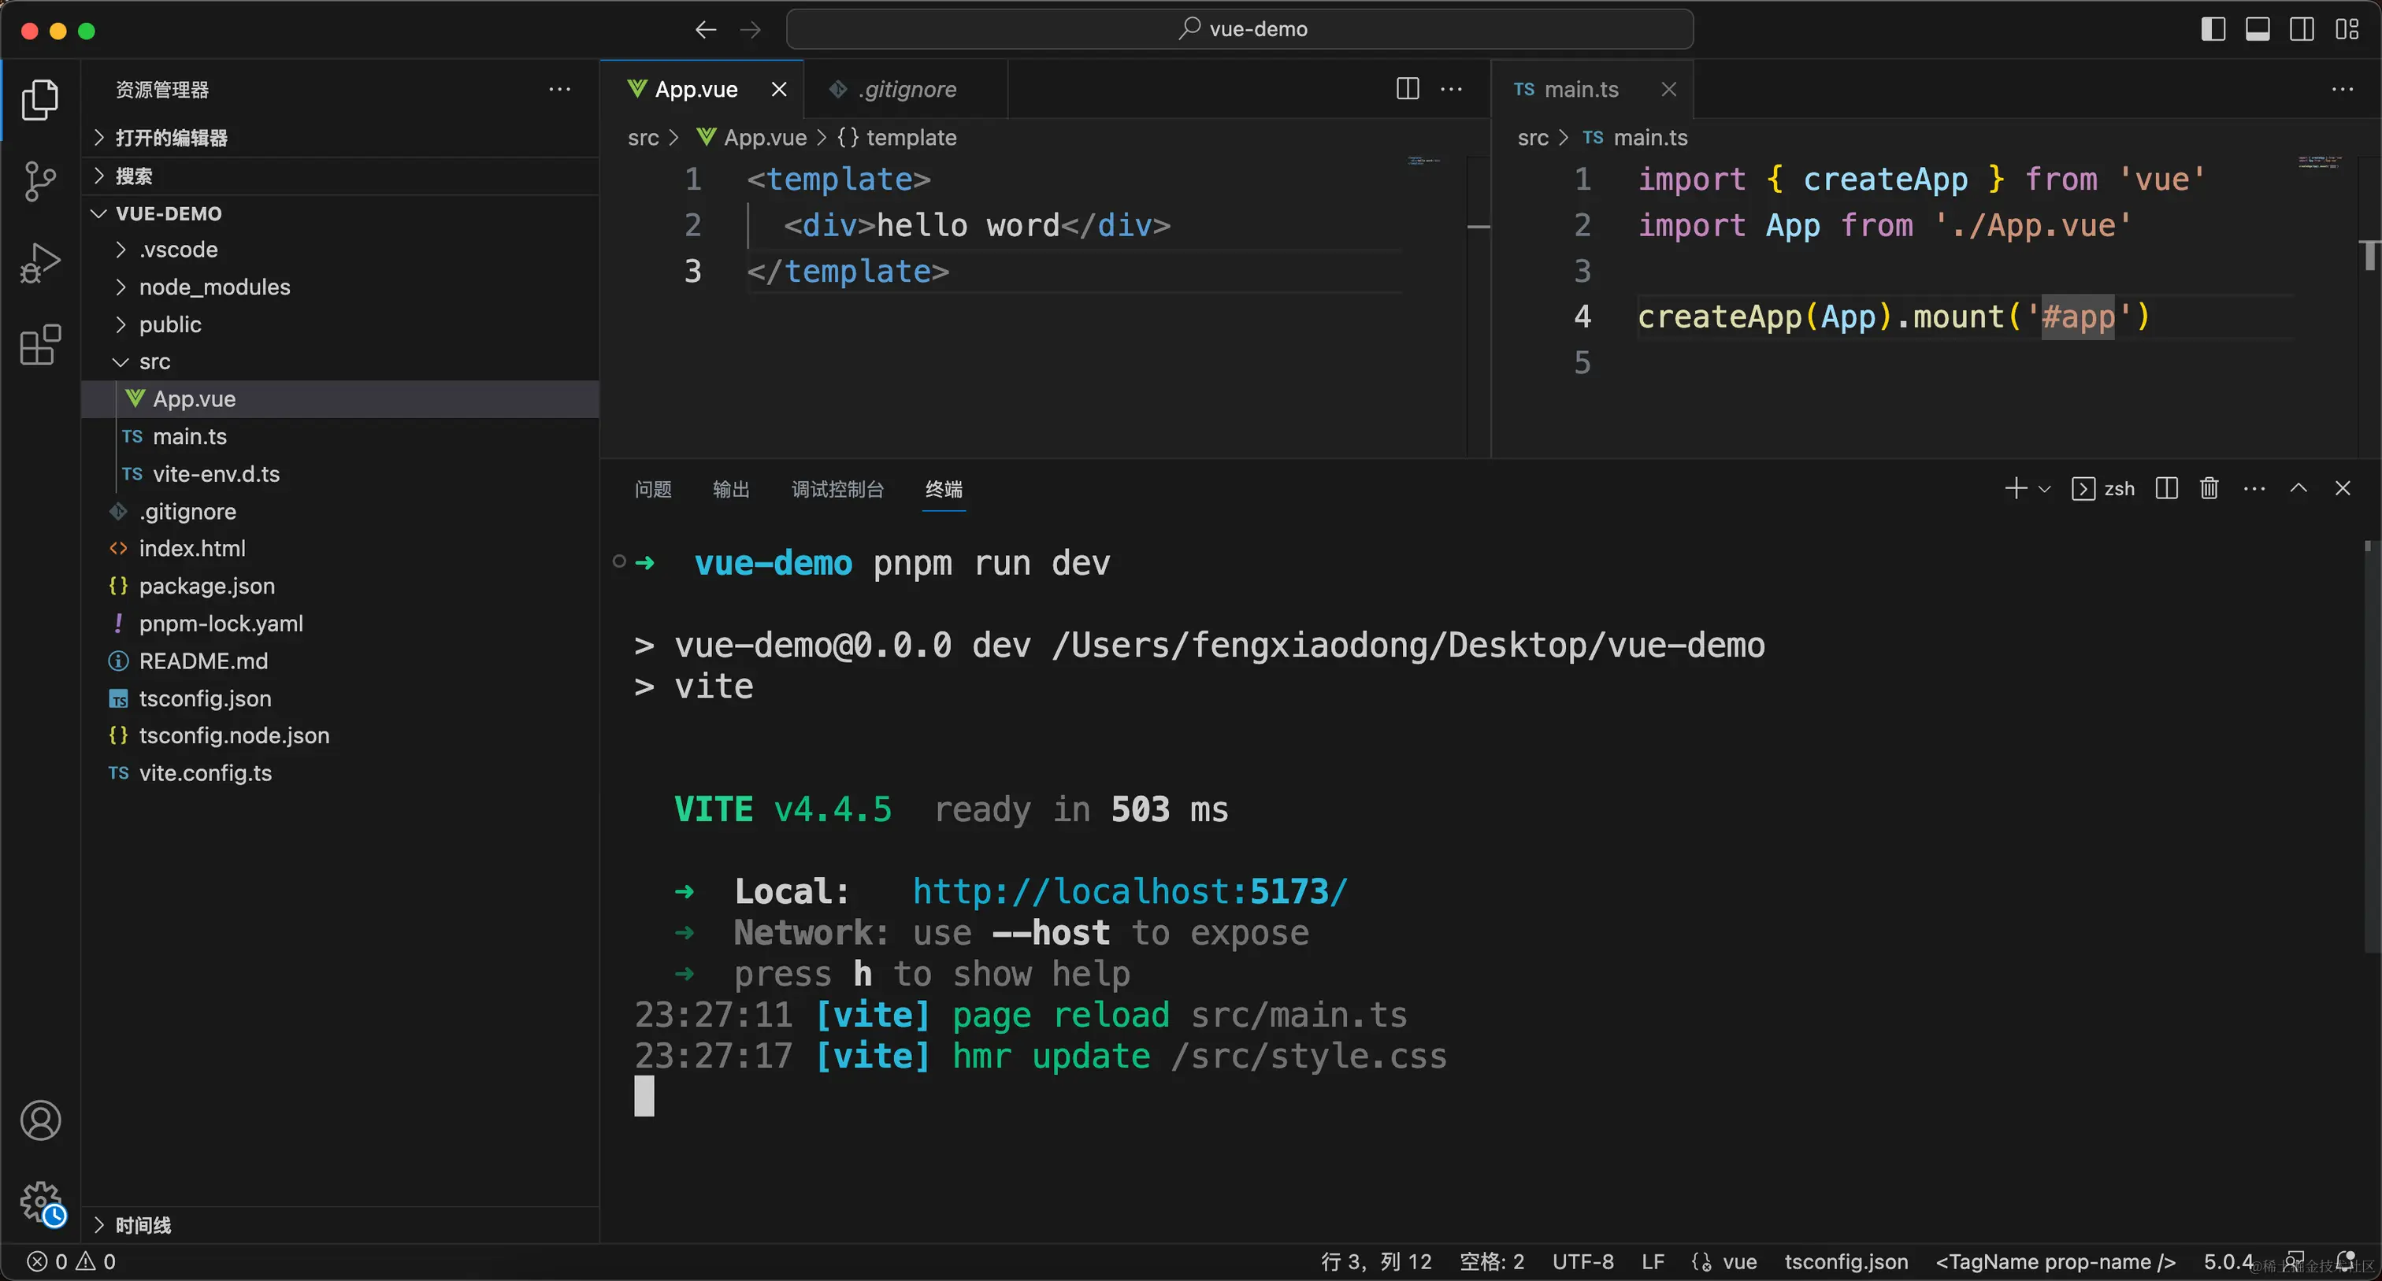This screenshot has height=1281, width=2382.
Task: Kill the terminal with trash icon
Action: point(2208,488)
